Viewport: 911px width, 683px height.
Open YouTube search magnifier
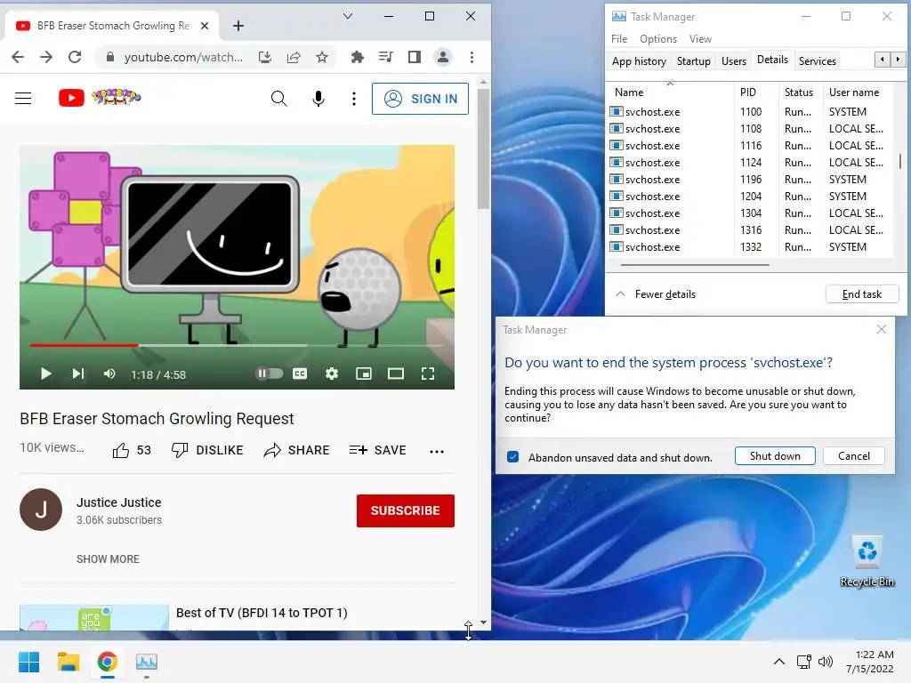click(278, 99)
